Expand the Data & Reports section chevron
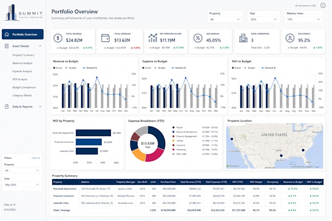332x221 pixels. click(40, 106)
